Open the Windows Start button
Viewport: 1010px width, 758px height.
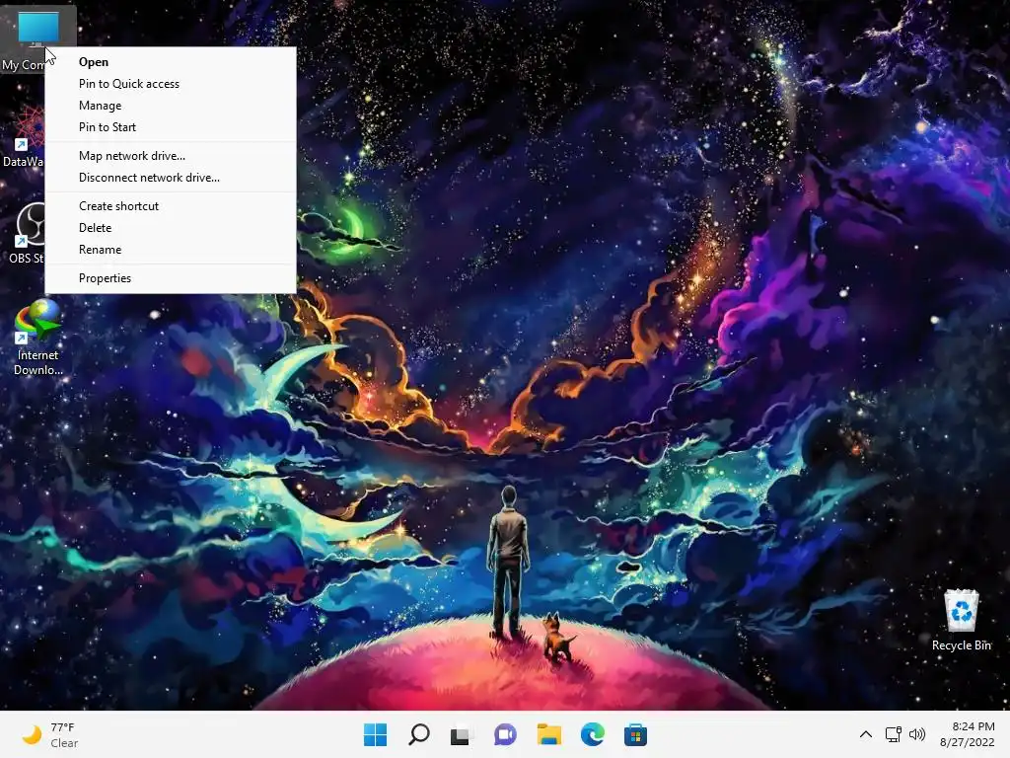[375, 734]
